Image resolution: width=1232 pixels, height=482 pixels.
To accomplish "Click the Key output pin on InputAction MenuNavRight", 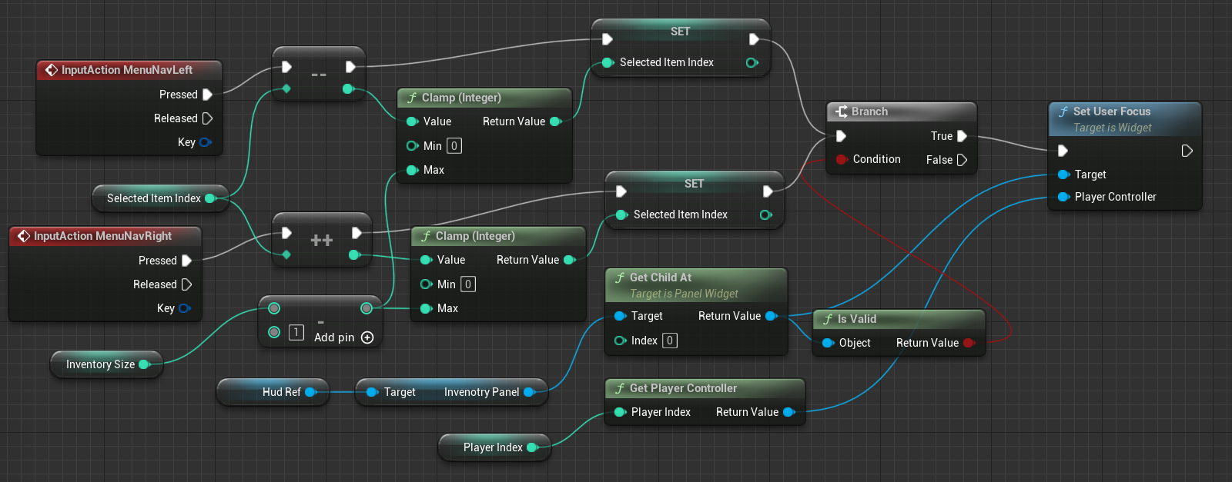I will (x=184, y=308).
